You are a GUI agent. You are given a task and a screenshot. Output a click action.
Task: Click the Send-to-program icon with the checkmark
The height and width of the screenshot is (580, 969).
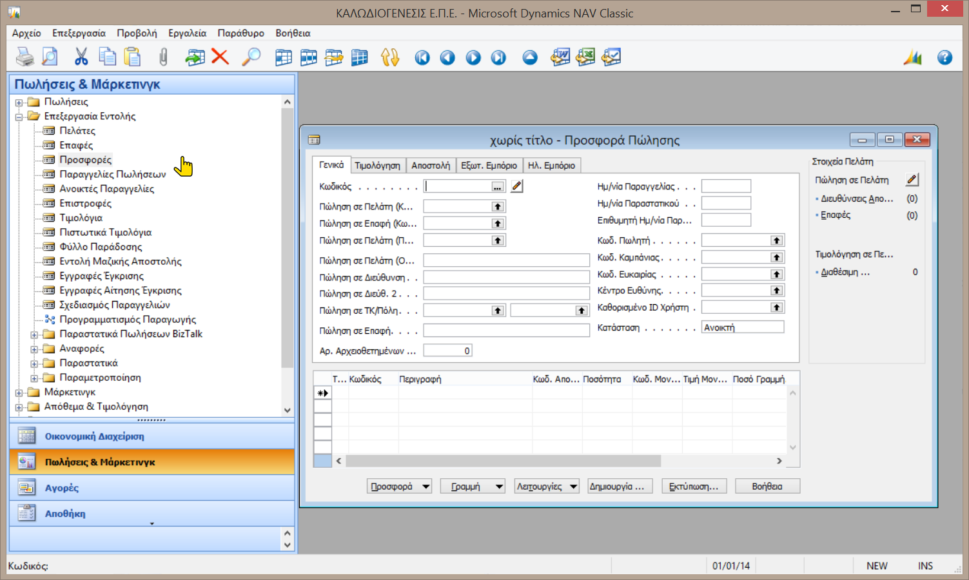point(611,57)
